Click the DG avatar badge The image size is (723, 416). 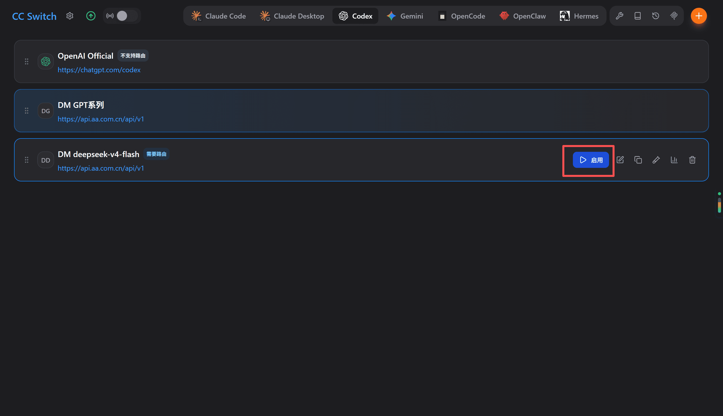point(45,111)
